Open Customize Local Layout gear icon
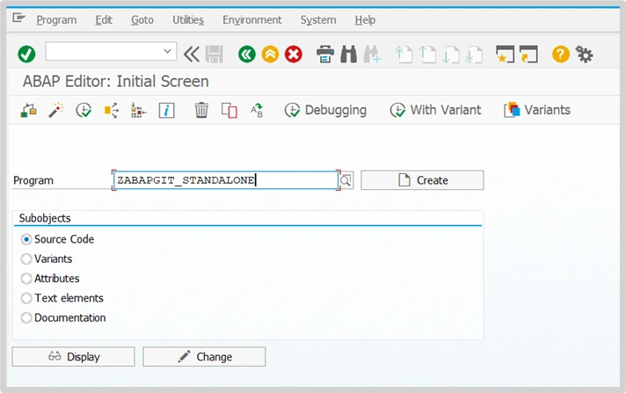 (584, 54)
